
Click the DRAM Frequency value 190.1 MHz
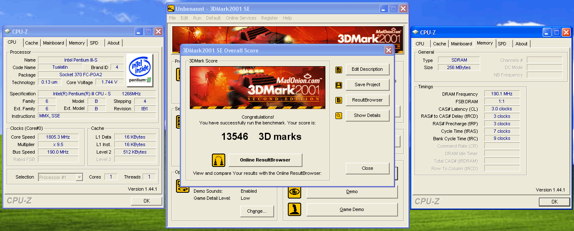(x=502, y=94)
